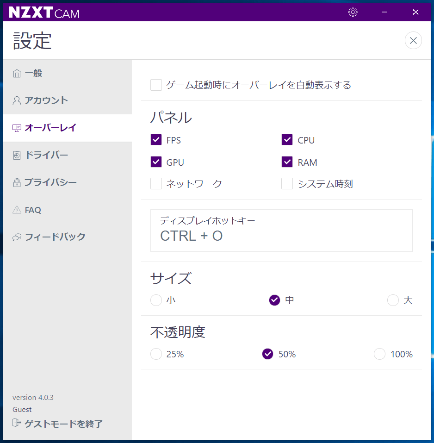
Task: Click the person icon beside アカウント
Action: point(17,100)
